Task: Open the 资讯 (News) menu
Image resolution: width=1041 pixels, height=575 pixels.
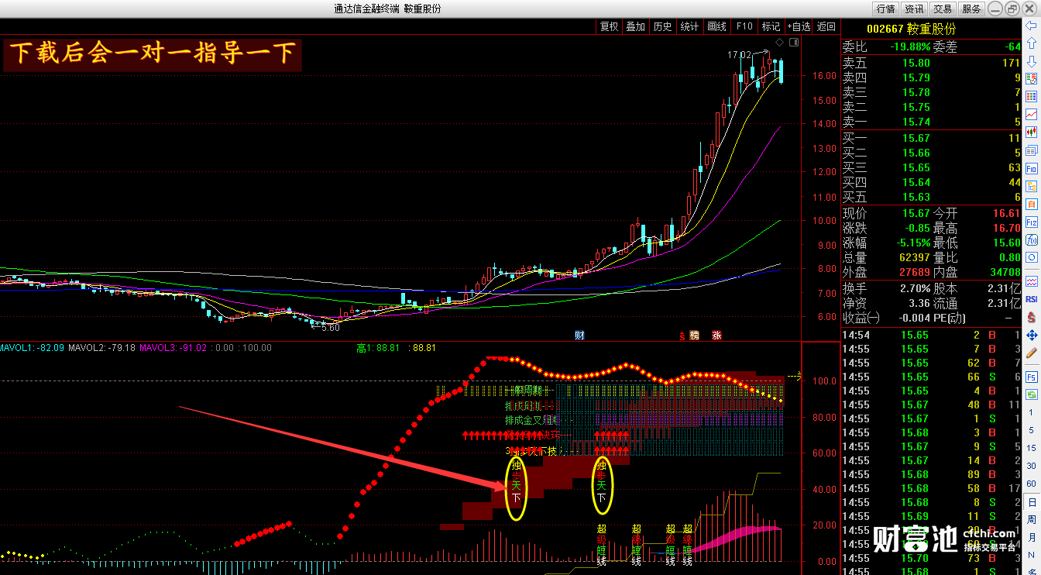Action: click(x=914, y=9)
